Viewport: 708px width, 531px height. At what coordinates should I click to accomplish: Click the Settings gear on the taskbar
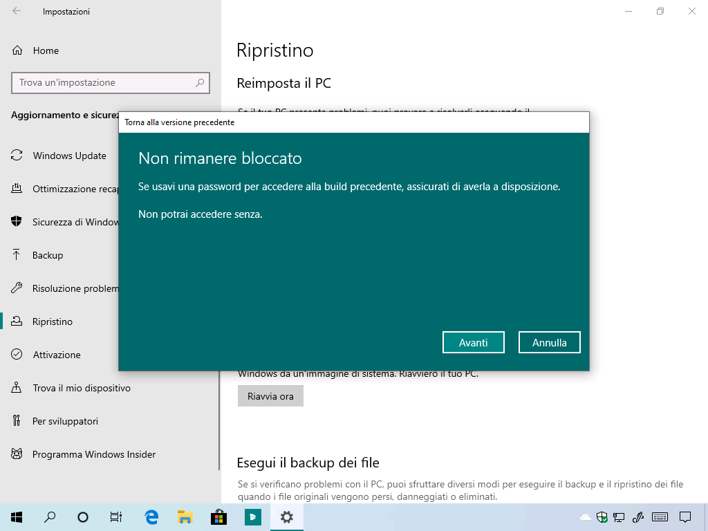tap(287, 517)
